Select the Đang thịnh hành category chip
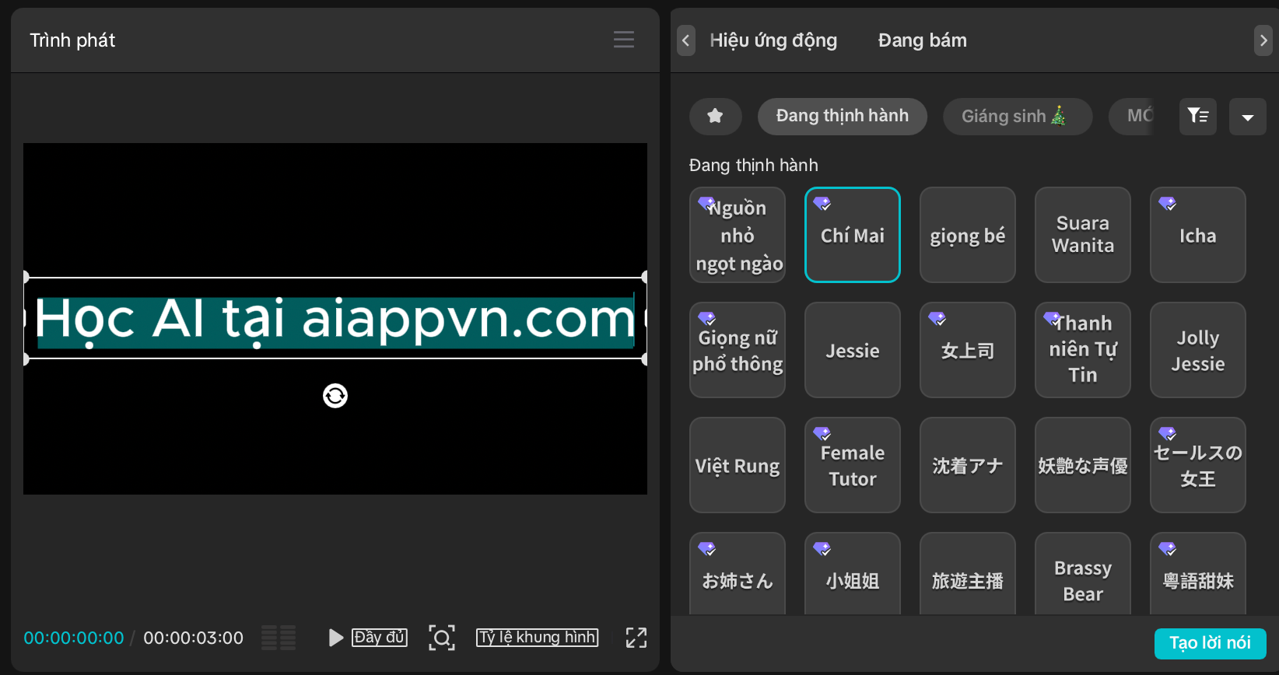Screen dimensions: 1279x675 coord(842,116)
